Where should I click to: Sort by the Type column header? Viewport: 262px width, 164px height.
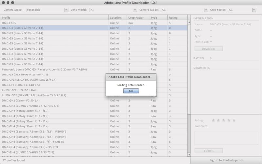tap(158, 18)
